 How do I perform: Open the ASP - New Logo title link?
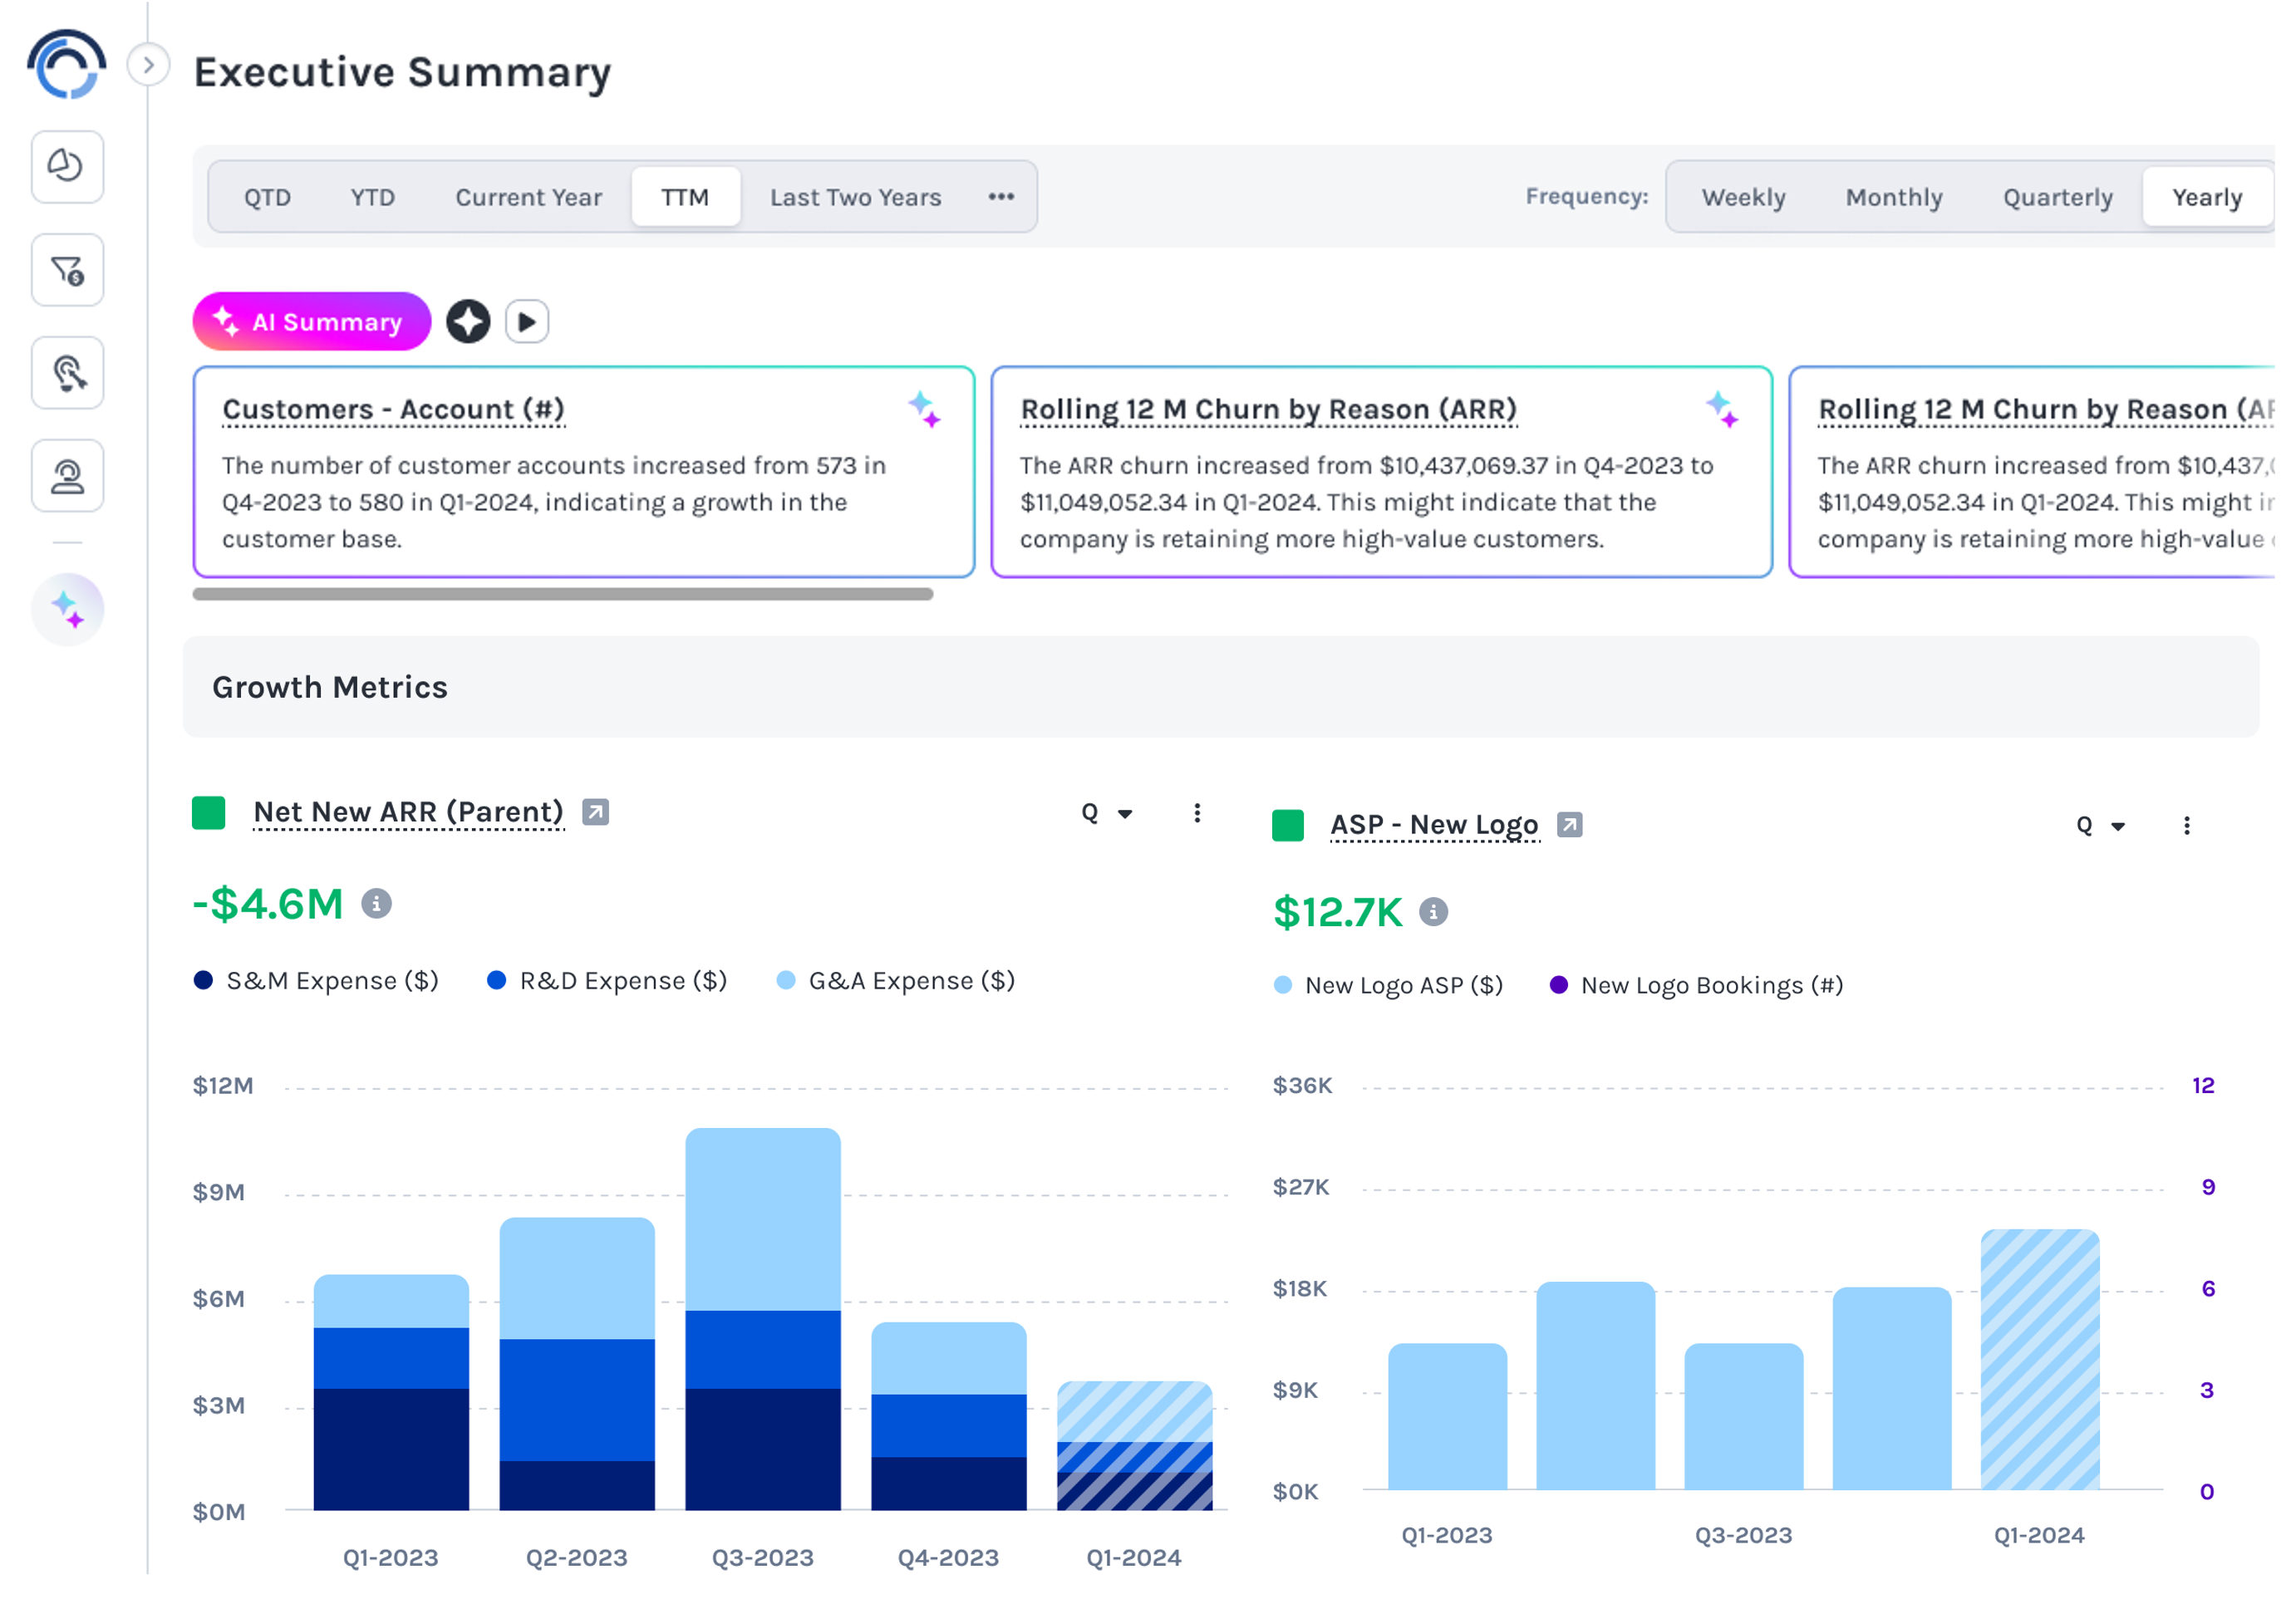[1434, 826]
